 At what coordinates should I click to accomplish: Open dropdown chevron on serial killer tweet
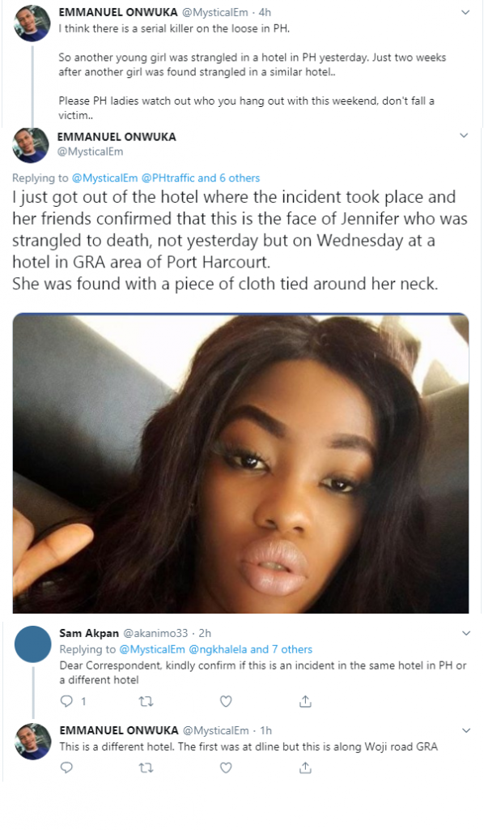(x=465, y=13)
